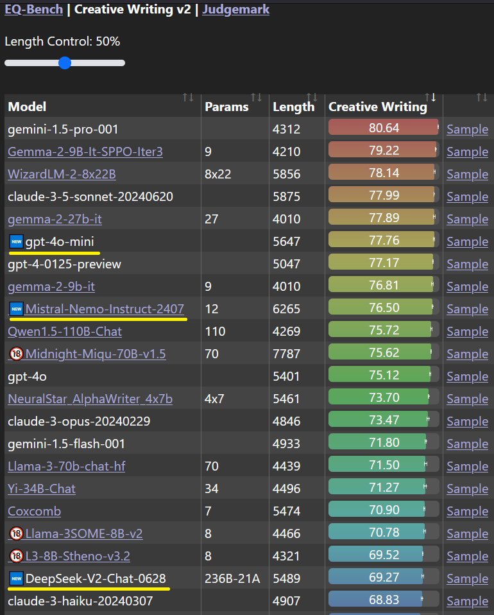Open NeuralStar_AlphaWriter_4x7b model link

point(90,399)
